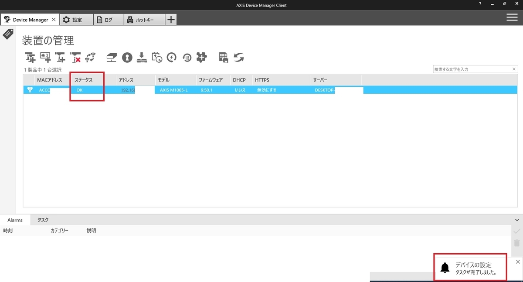Click the first add-devices camera icon in toolbar
The image size is (523, 282).
[x=30, y=57]
